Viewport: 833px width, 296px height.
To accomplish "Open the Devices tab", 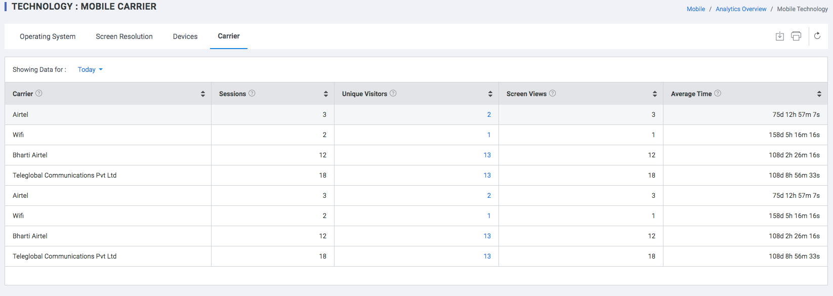I will (185, 36).
